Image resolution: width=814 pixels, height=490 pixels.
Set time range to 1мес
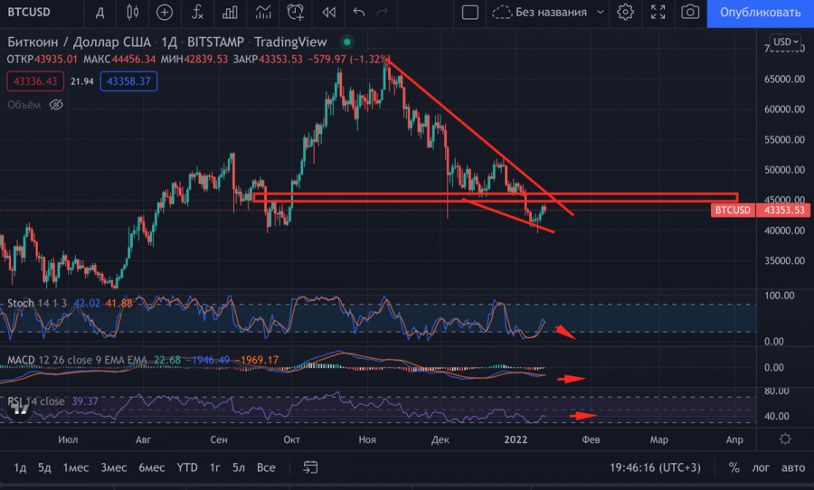[x=76, y=467]
